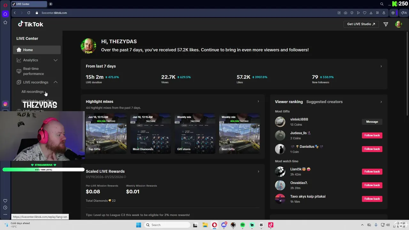This screenshot has height=230, width=409.
Task: Open the search tabs magnifier icon
Action: (x=382, y=4)
